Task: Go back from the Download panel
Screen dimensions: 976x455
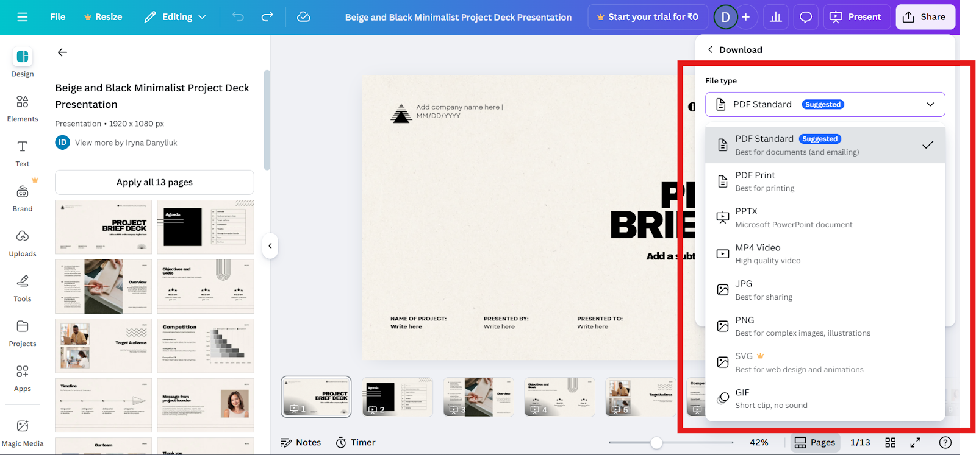Action: pos(710,49)
